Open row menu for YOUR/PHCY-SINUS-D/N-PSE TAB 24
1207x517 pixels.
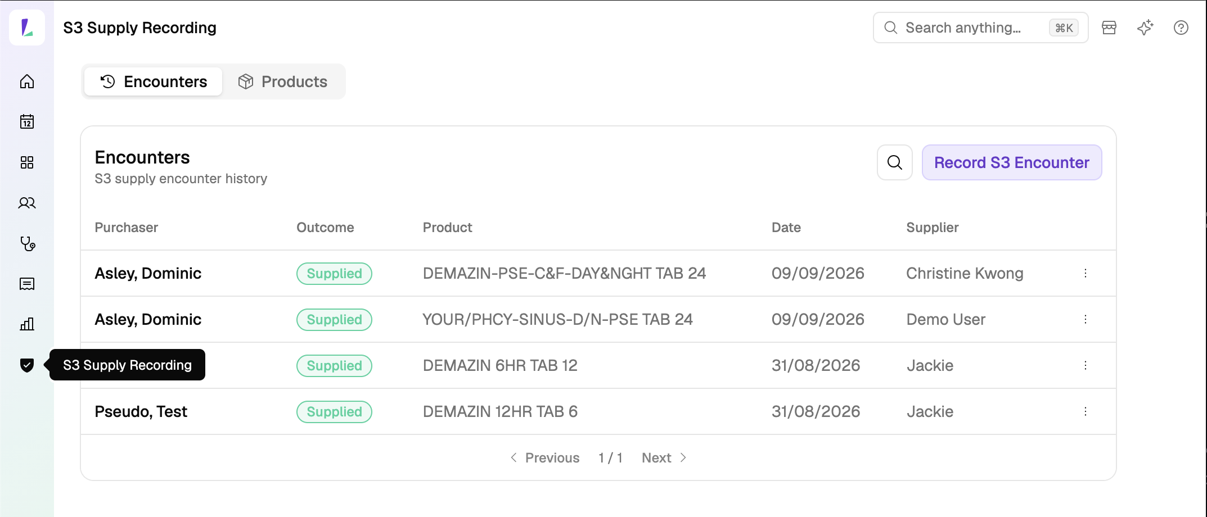(1086, 319)
